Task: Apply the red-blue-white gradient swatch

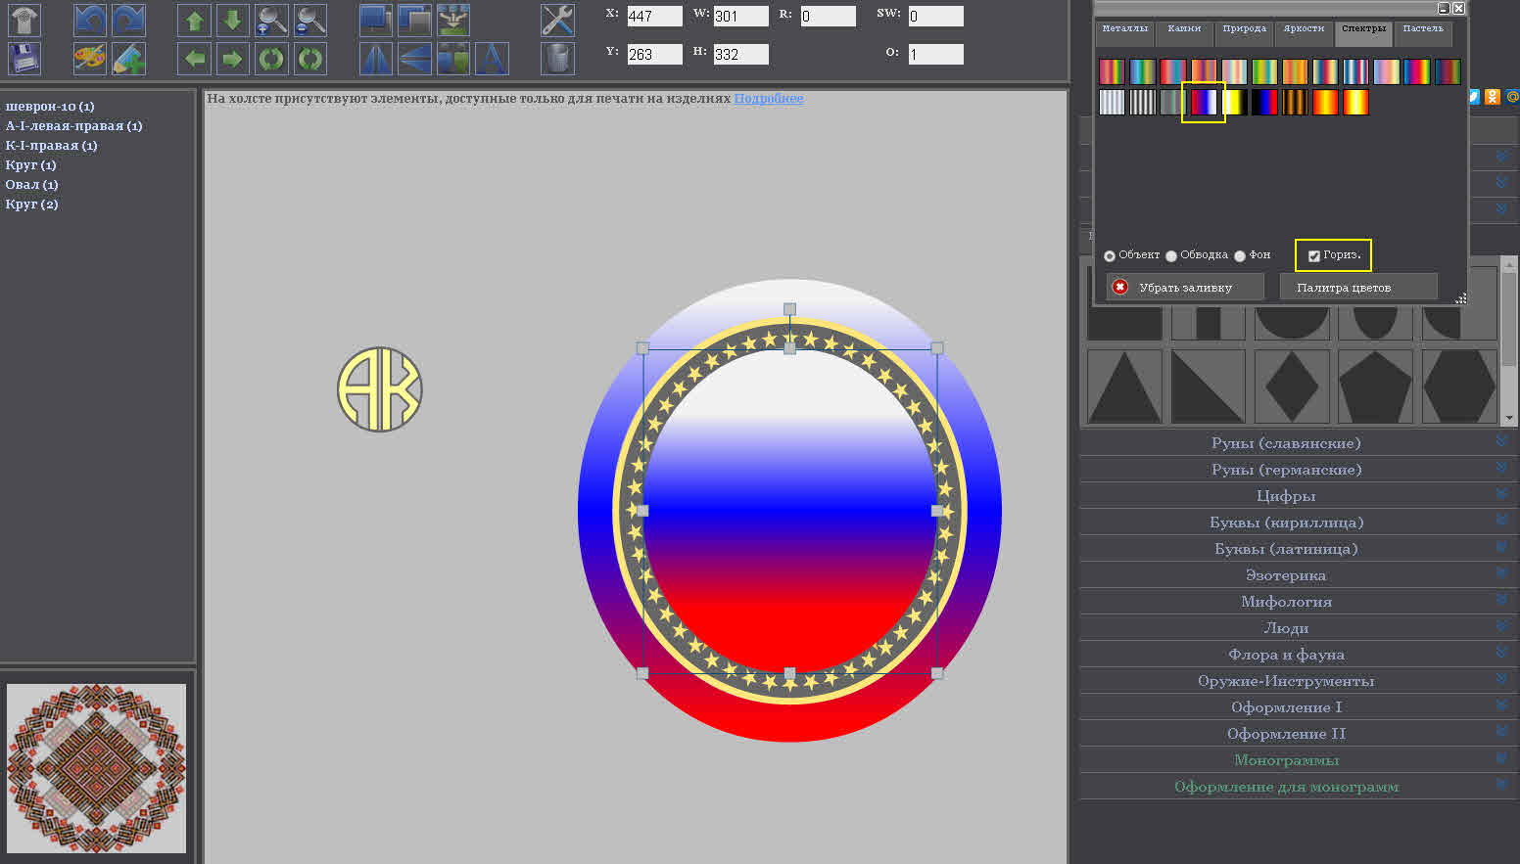Action: point(1204,102)
